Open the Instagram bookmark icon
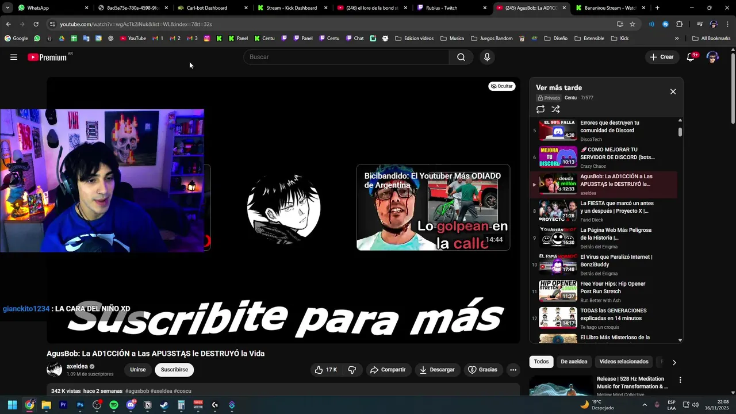Image resolution: width=736 pixels, height=414 pixels. point(207,39)
